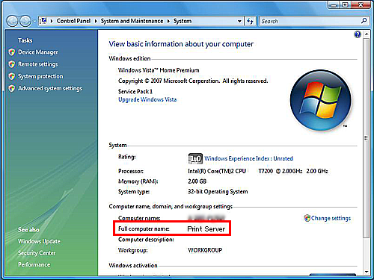374x280 pixels.
Task: Click the Forward navigation arrow button
Action: pyautogui.click(x=25, y=21)
